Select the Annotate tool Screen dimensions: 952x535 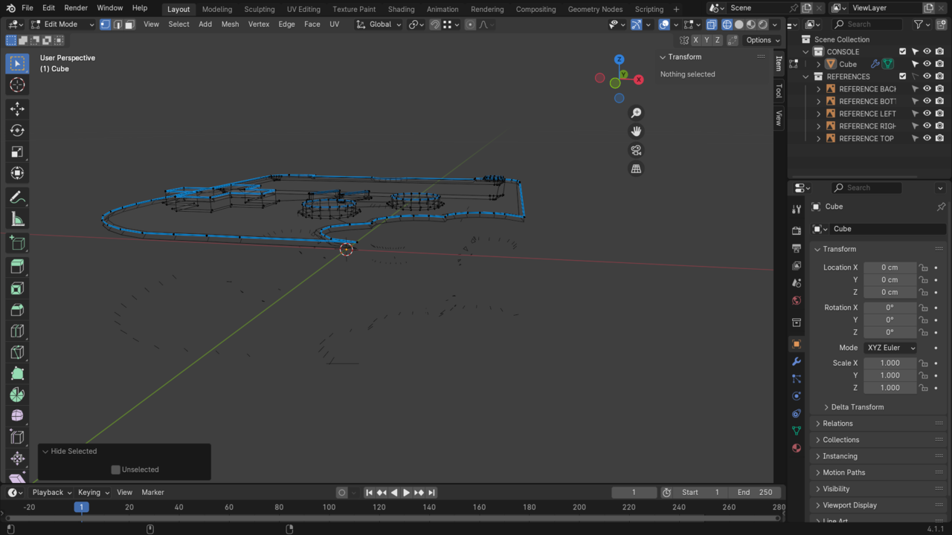coord(17,198)
